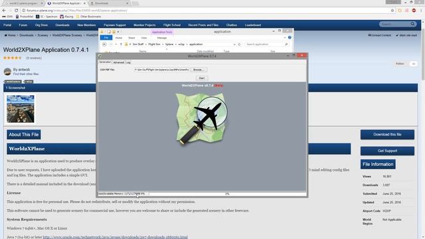The image size is (425, 239).
Task: Click the Download this file button
Action: [x=387, y=135]
